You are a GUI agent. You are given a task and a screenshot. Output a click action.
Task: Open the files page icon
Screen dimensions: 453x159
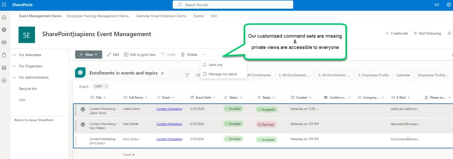4,55
